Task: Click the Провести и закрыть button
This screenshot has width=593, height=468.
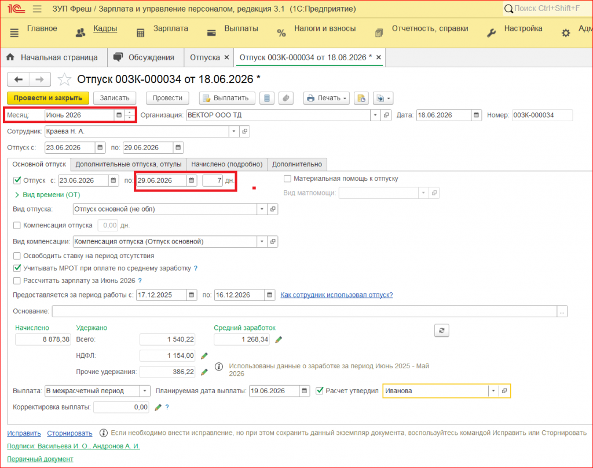Action: pyautogui.click(x=48, y=98)
